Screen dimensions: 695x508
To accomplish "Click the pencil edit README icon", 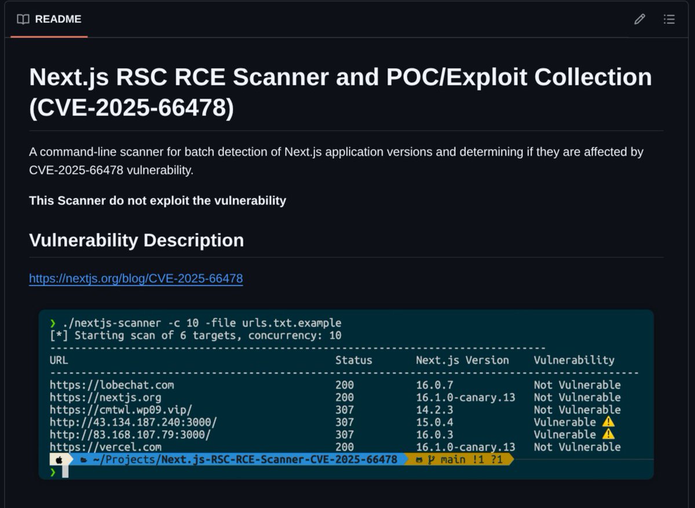I will coord(639,19).
